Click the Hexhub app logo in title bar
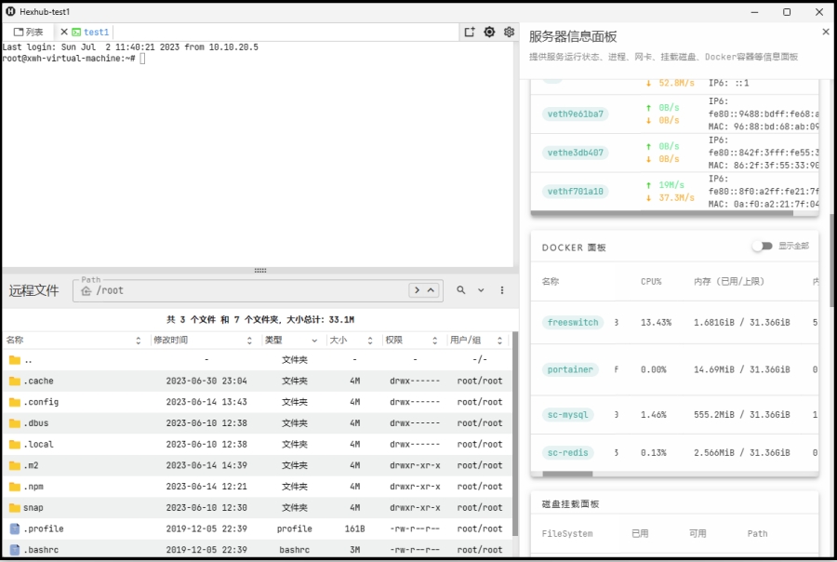837x562 pixels. point(10,11)
